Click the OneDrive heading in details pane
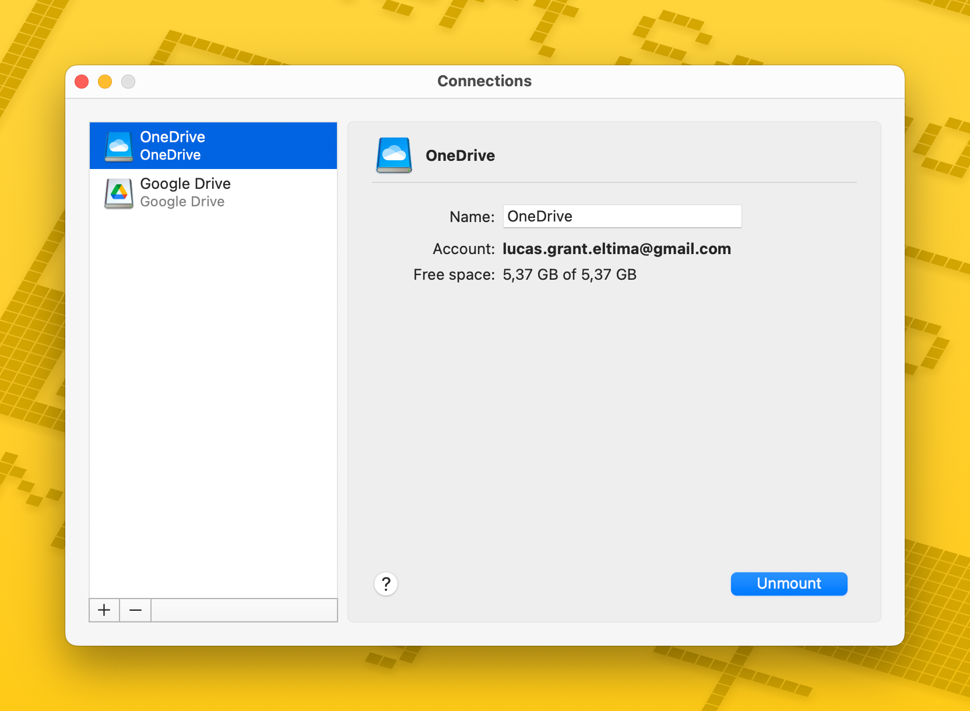Image resolution: width=970 pixels, height=711 pixels. pos(460,156)
